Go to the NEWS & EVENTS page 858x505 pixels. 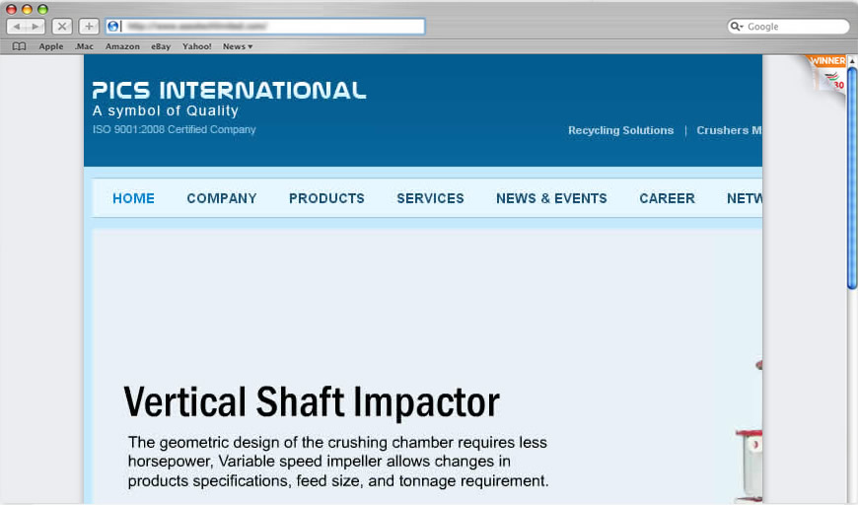(551, 198)
